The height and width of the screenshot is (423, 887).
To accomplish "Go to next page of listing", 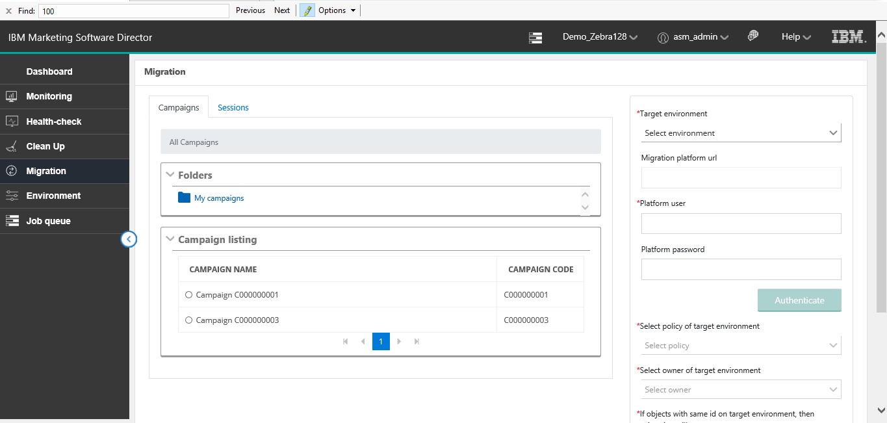I will [399, 341].
